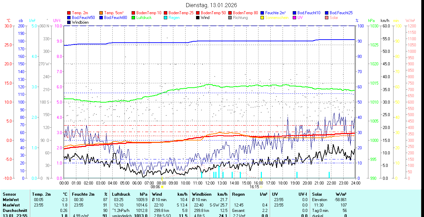Click the gray Richtung legend square
This screenshot has width=424, height=217.
230,18
